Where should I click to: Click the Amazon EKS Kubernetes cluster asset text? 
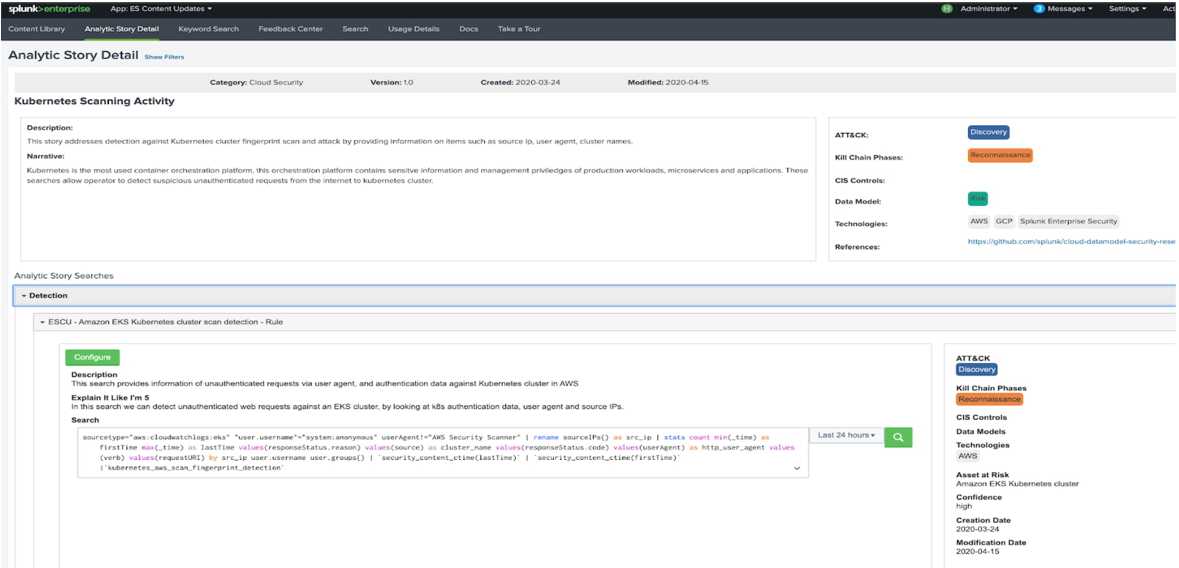[1017, 484]
